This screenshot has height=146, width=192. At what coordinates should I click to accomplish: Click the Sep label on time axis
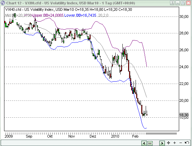pyautogui.click(x=29, y=136)
